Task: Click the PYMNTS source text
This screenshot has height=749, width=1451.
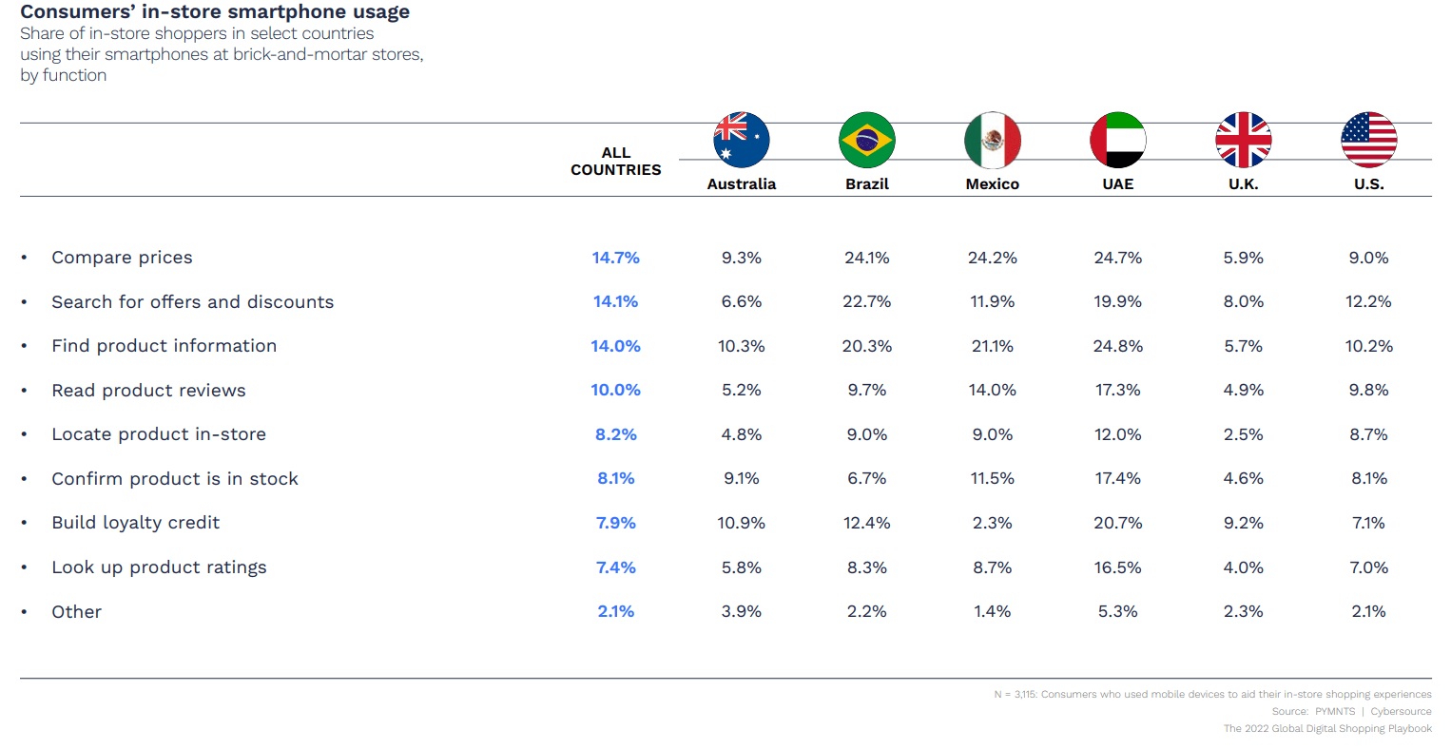Action: [x=1335, y=712]
